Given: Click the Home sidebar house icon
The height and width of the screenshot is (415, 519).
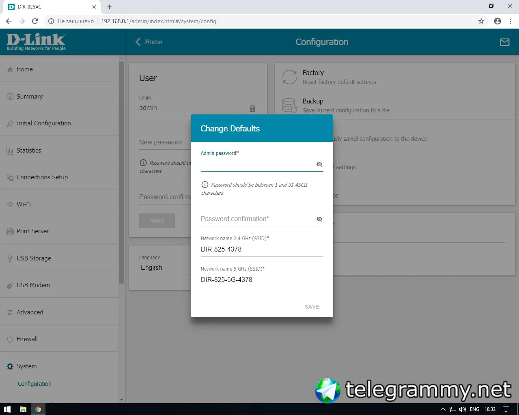Looking at the screenshot, I should [x=10, y=70].
